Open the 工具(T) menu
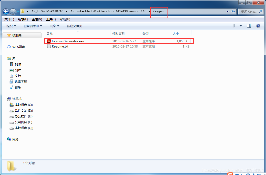The height and width of the screenshot is (175, 266). 51,19
